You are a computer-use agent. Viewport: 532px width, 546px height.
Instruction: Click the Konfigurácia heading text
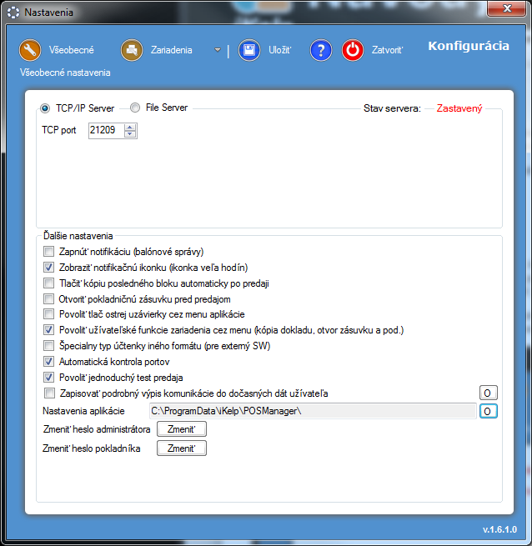point(469,46)
